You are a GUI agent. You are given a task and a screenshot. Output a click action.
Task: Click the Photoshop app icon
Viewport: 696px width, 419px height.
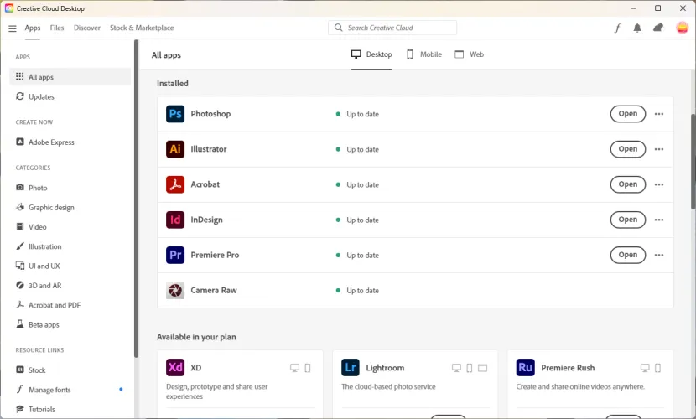(175, 114)
